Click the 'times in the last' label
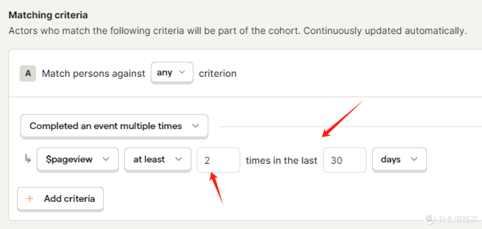Viewport: 482px width, 229px height. 281,160
